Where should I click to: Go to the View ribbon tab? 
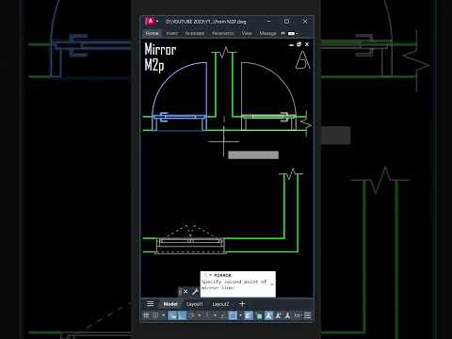click(247, 33)
